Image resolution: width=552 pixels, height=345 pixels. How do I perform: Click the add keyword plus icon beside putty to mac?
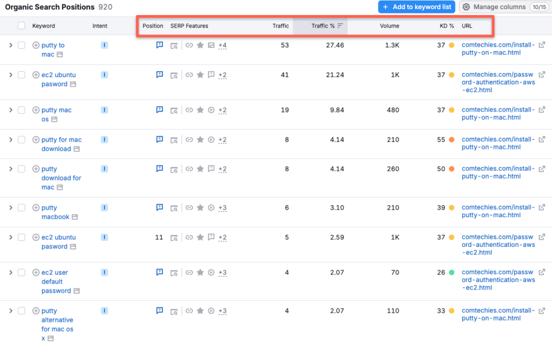(34, 45)
